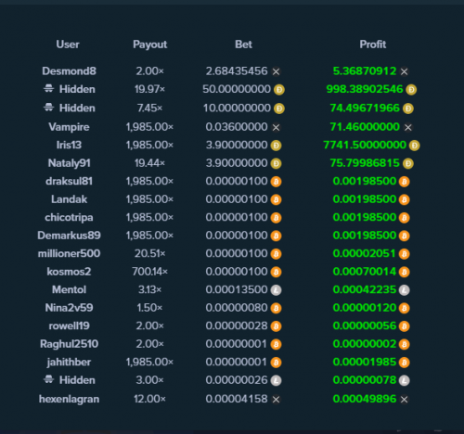Click the Ripple icon beside hexenlagran's profit
The height and width of the screenshot is (434, 464).
404,400
